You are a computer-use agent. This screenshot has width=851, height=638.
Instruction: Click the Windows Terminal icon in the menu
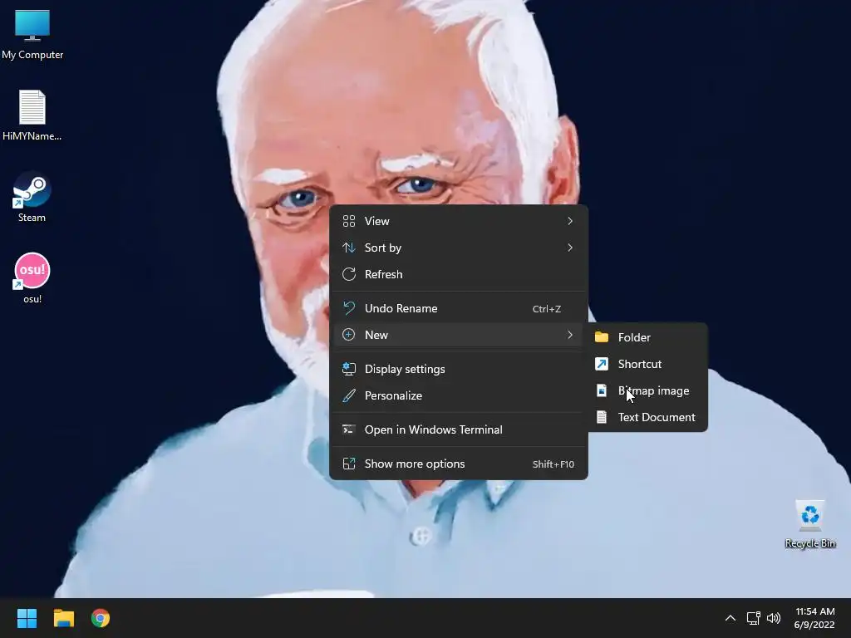pos(349,429)
